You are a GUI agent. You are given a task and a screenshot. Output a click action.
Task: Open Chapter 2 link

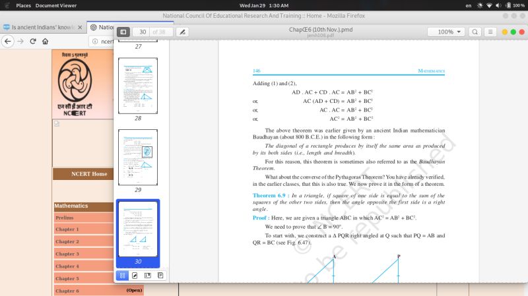(67, 241)
